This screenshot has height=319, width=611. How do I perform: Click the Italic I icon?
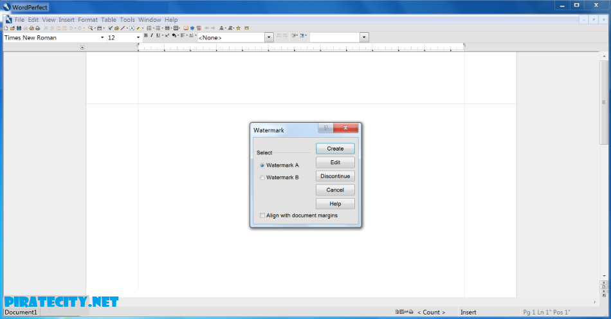[152, 35]
